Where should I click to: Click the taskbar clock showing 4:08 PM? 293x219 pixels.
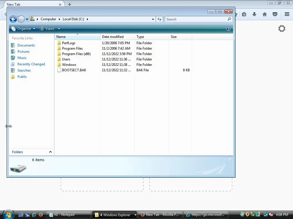tap(282, 215)
